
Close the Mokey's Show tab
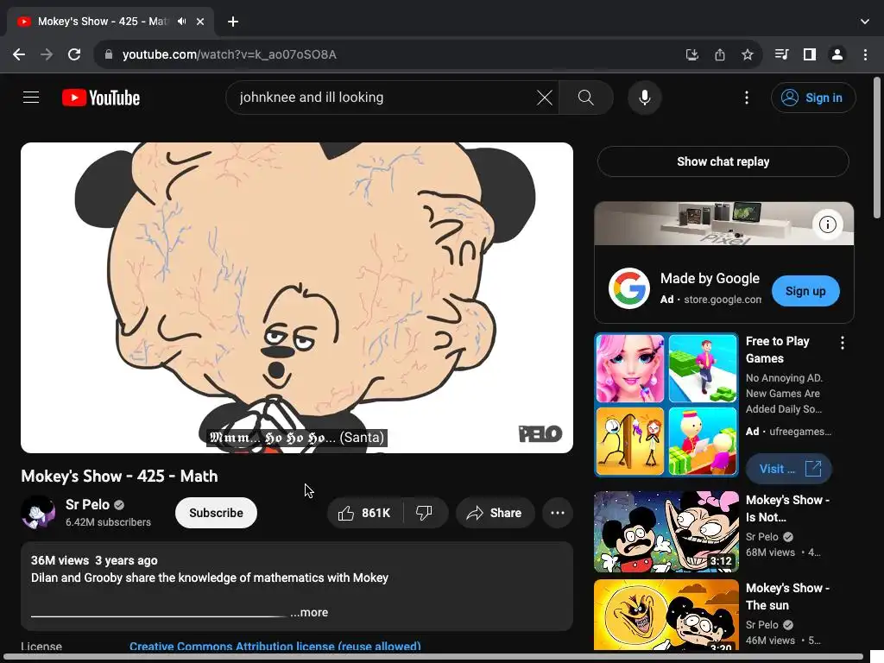pyautogui.click(x=200, y=22)
